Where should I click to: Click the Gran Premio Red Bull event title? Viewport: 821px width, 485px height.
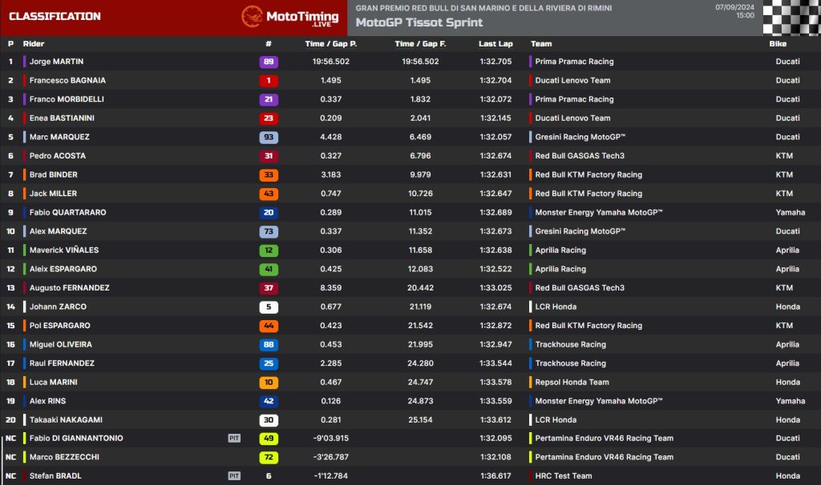[483, 8]
